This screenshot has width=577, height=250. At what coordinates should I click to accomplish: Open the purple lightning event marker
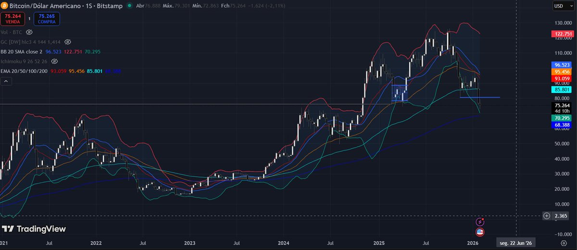(479, 222)
